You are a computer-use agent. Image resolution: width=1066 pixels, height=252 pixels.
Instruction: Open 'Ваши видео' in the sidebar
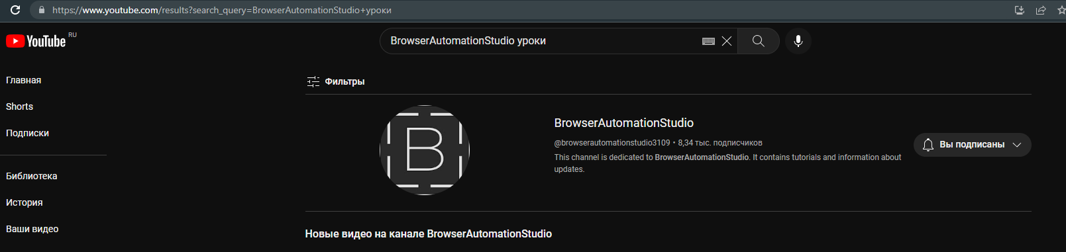(x=32, y=229)
